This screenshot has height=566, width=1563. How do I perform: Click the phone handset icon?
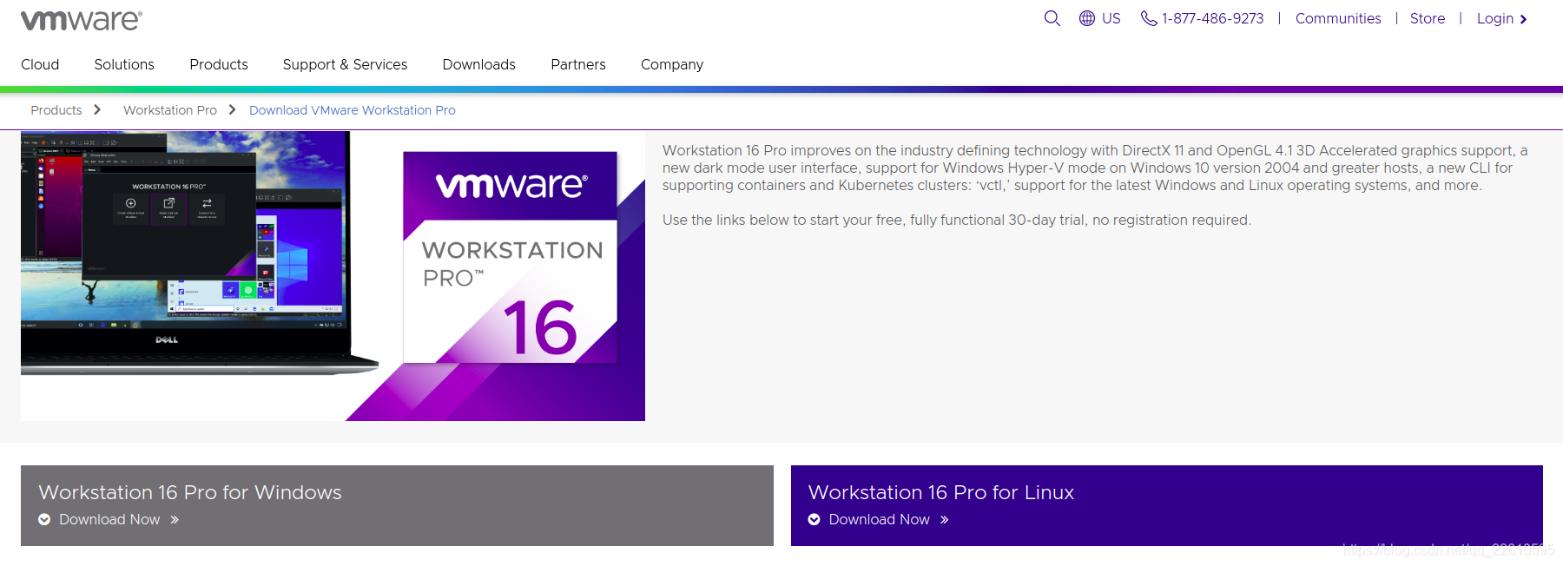pos(1148,18)
